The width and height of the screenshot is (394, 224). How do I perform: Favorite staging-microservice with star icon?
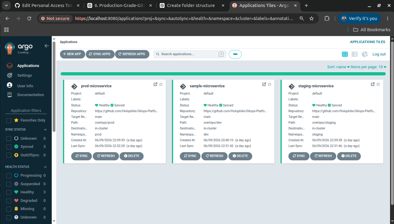[x=378, y=84]
